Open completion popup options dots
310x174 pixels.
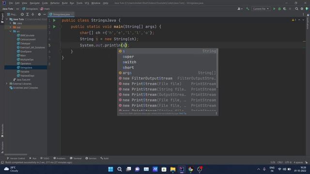click(216, 113)
